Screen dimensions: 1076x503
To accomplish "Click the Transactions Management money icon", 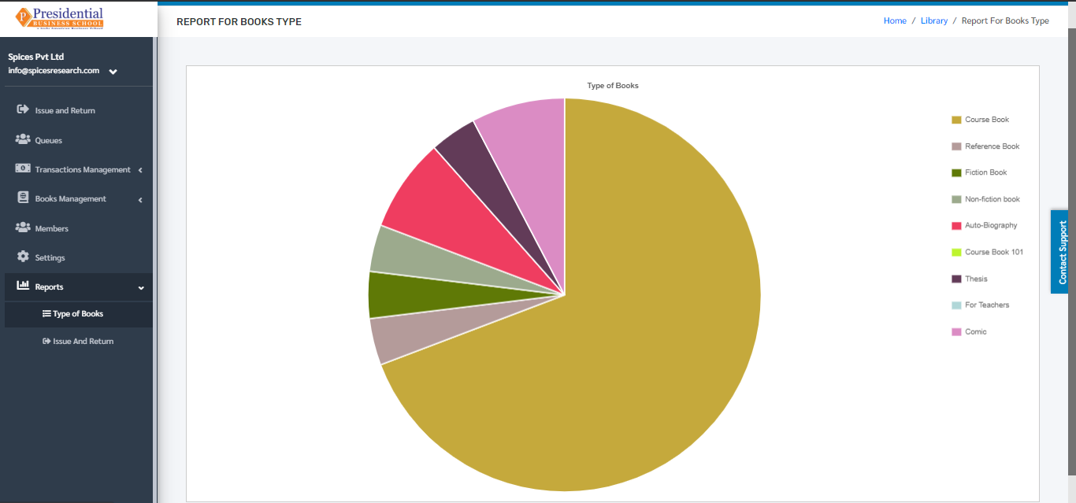I will coord(23,168).
